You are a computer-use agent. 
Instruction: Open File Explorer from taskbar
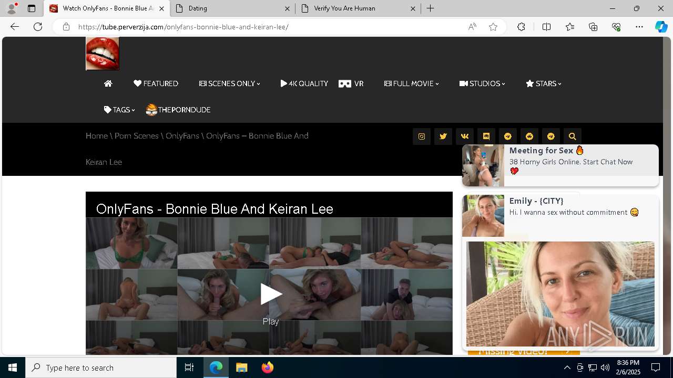tap(241, 367)
